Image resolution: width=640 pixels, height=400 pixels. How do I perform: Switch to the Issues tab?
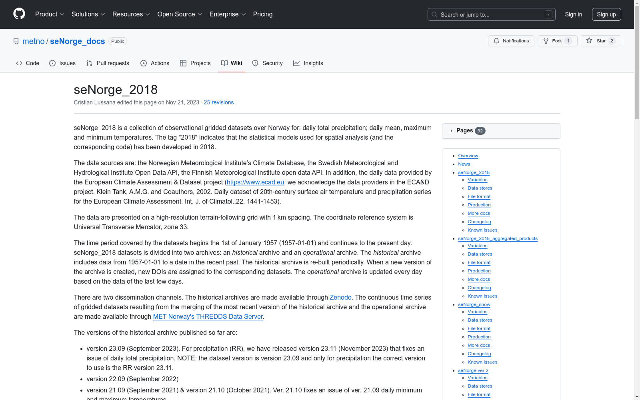click(x=62, y=63)
